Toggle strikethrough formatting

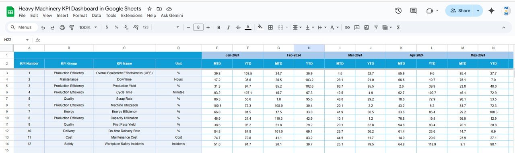click(238, 27)
